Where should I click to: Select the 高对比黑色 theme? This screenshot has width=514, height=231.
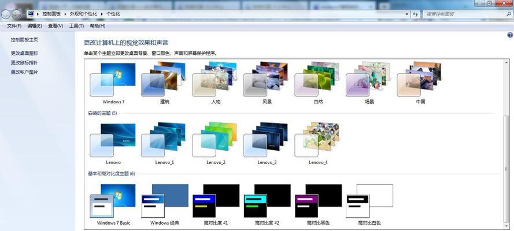pos(317,204)
